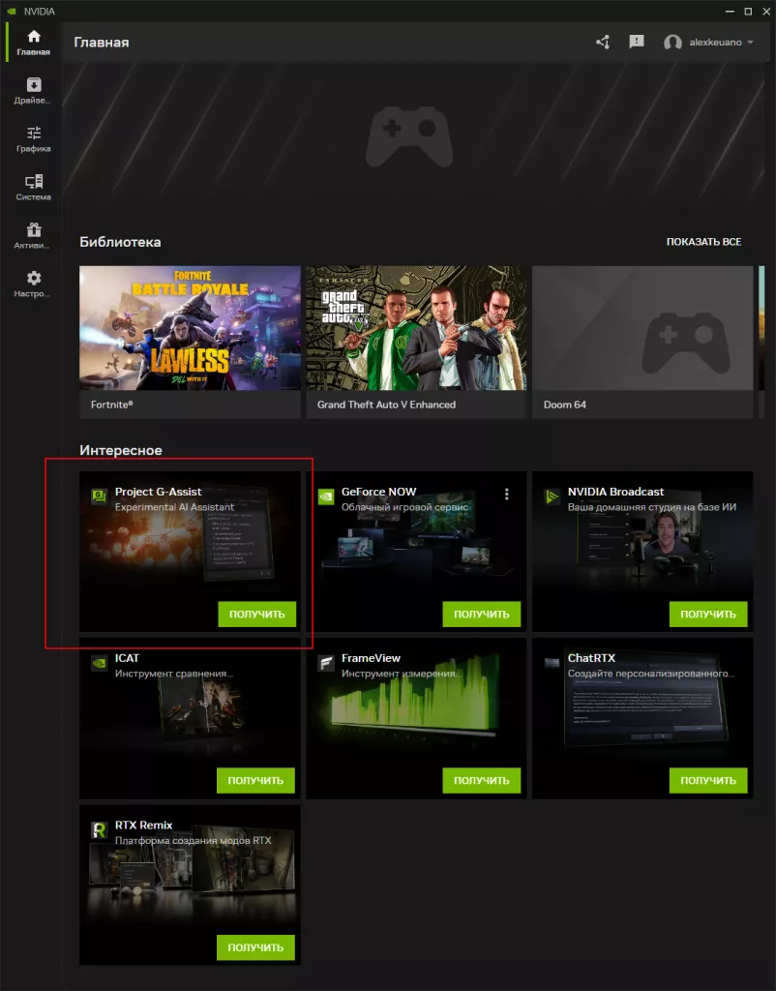Click the feedback notification icon

(637, 42)
